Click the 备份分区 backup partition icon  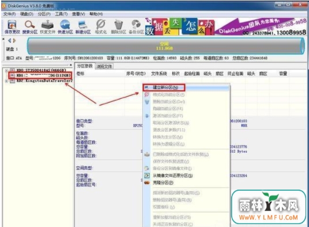point(136,27)
